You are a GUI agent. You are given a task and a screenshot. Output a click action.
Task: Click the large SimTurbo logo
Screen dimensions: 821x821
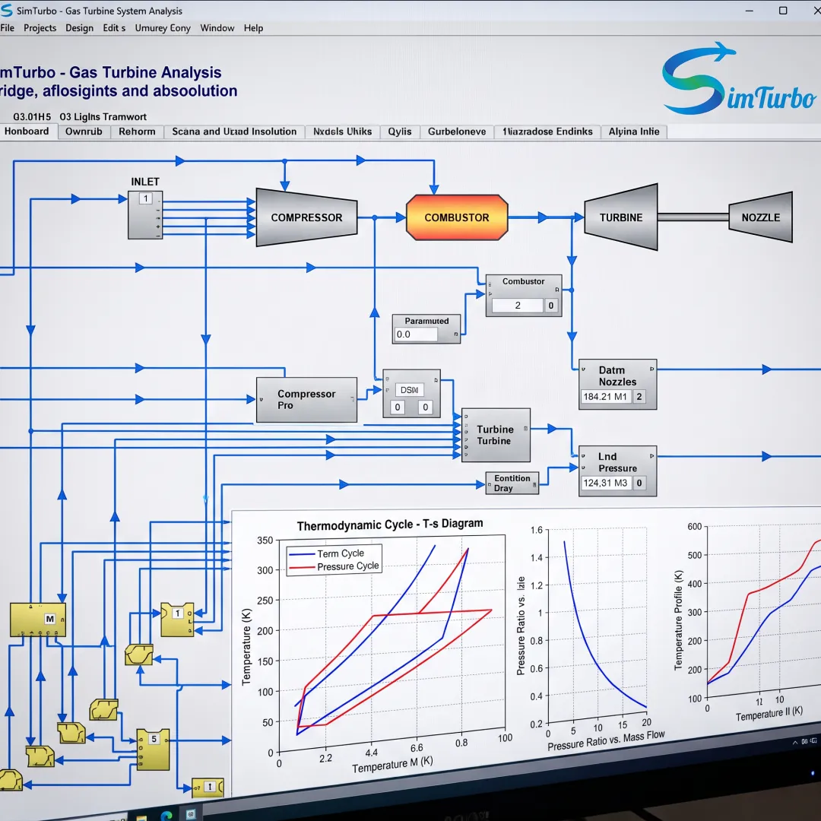[738, 78]
